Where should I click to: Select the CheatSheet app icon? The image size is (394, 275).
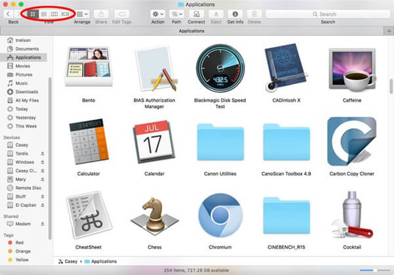(89, 215)
